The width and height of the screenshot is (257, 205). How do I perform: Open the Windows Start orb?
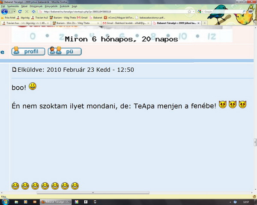tap(5, 202)
